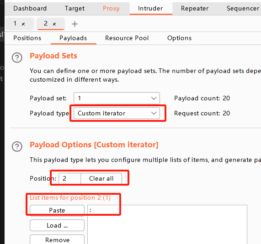261x244 pixels.
Task: Open the Position number selector
Action: tap(69, 179)
